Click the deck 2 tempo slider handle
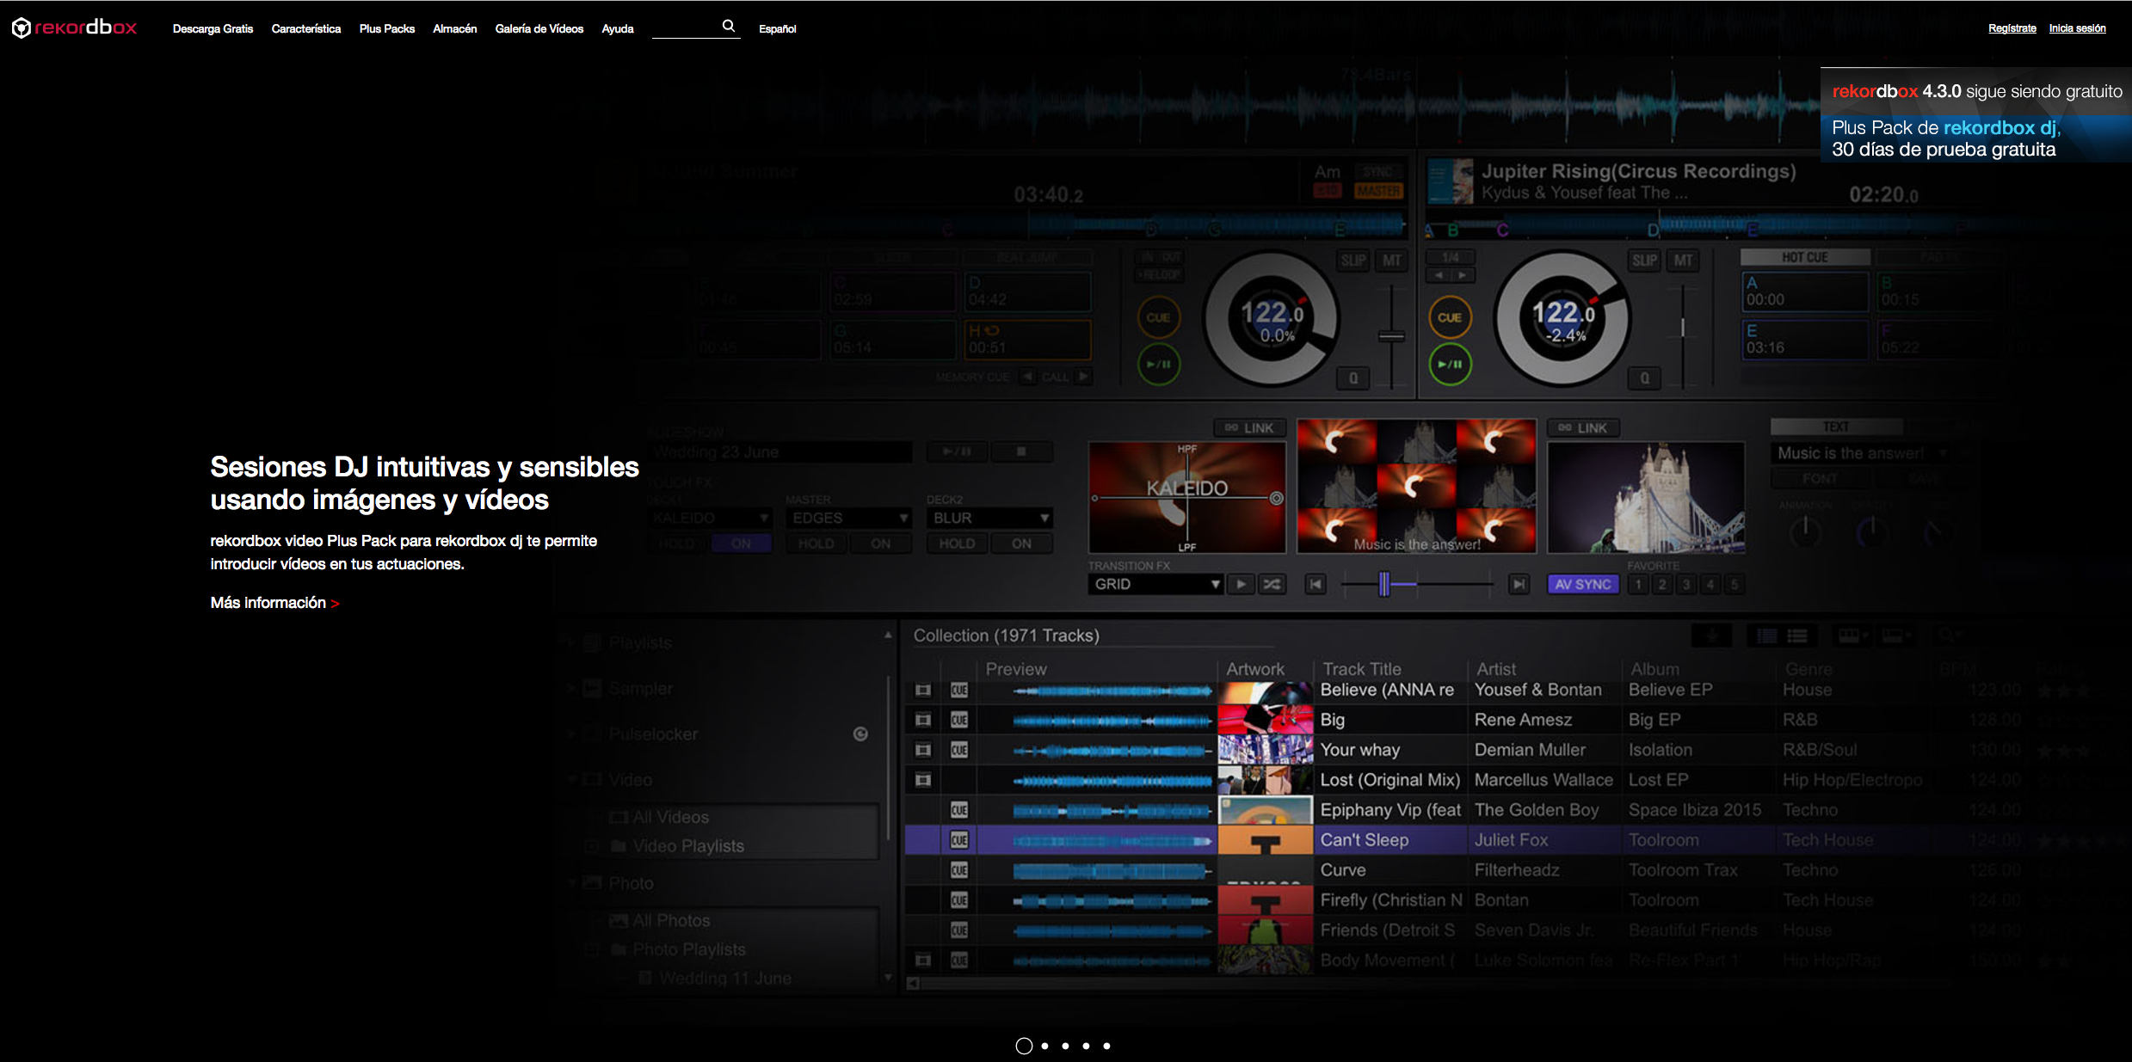The width and height of the screenshot is (2132, 1062). pos(1683,328)
